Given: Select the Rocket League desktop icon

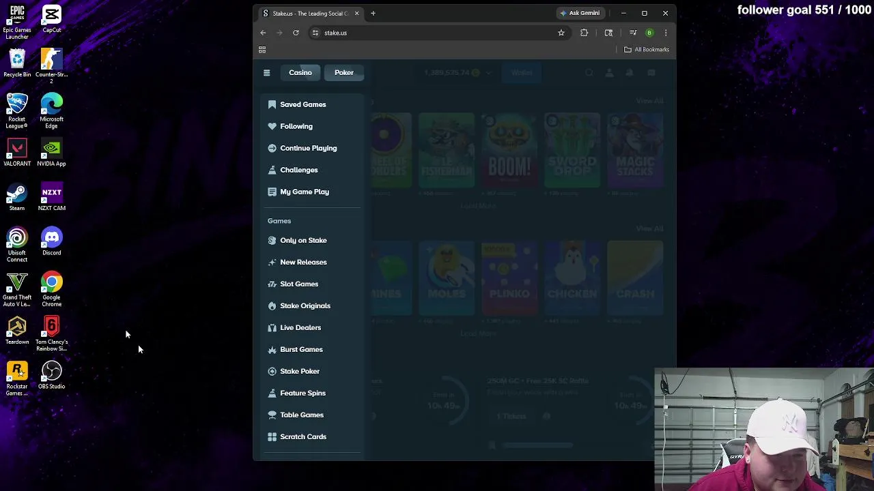Looking at the screenshot, I should point(17,111).
